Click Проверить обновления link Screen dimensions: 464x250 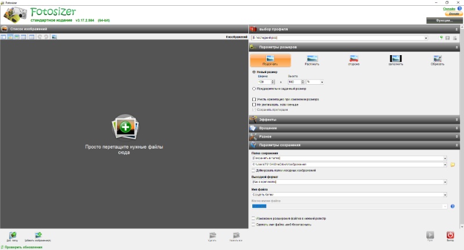point(23,247)
